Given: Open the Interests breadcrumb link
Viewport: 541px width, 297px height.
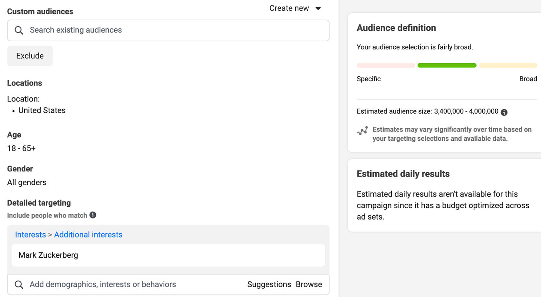Looking at the screenshot, I should tap(30, 235).
